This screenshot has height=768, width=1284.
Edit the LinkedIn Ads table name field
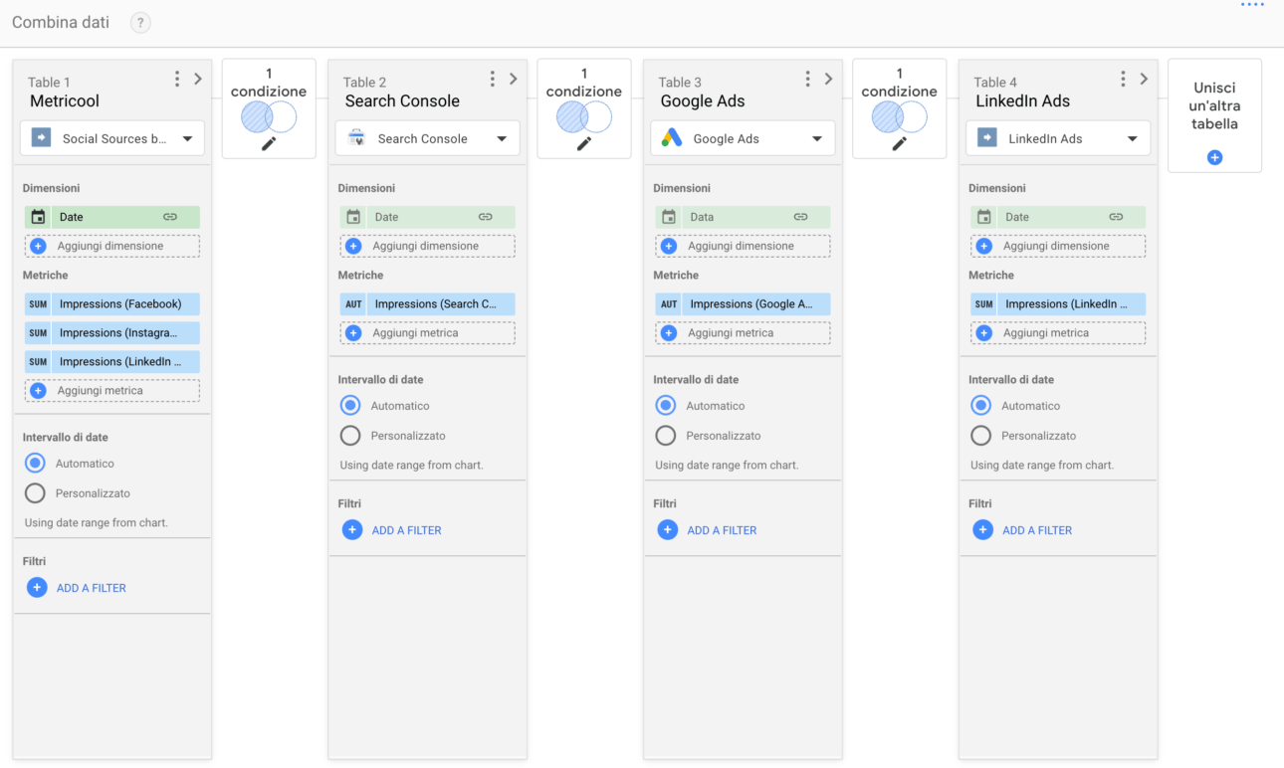1022,100
